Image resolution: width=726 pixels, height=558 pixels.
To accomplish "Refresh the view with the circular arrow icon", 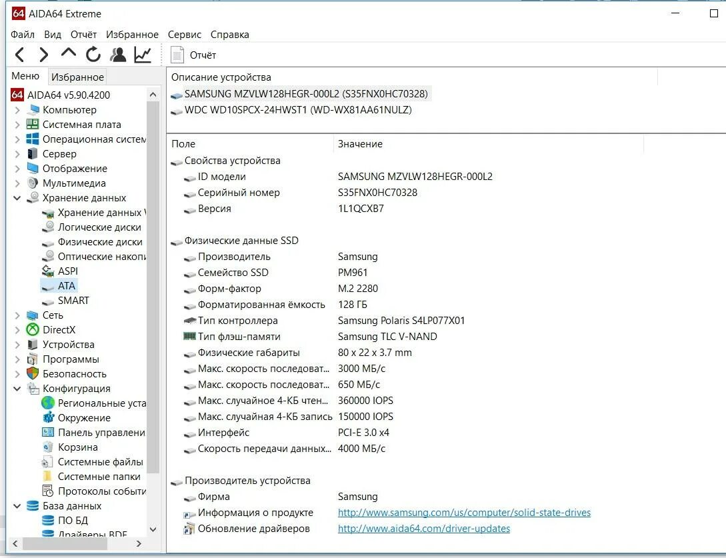I will point(93,55).
